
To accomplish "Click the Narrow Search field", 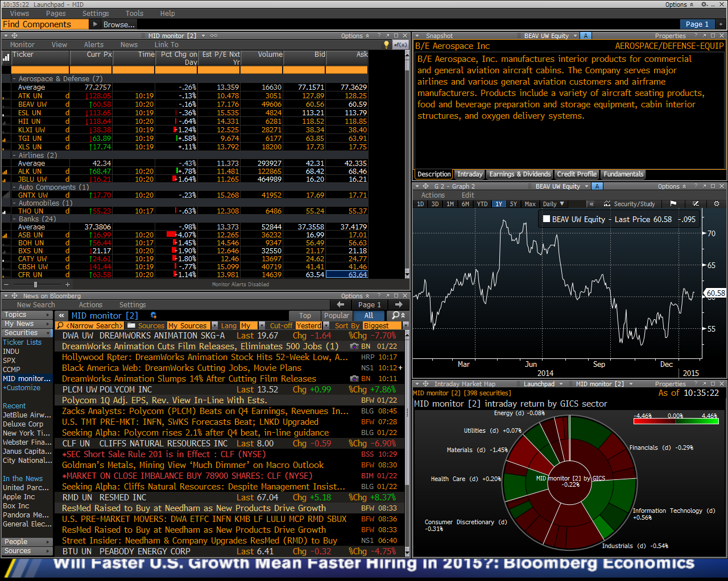I will coord(89,326).
